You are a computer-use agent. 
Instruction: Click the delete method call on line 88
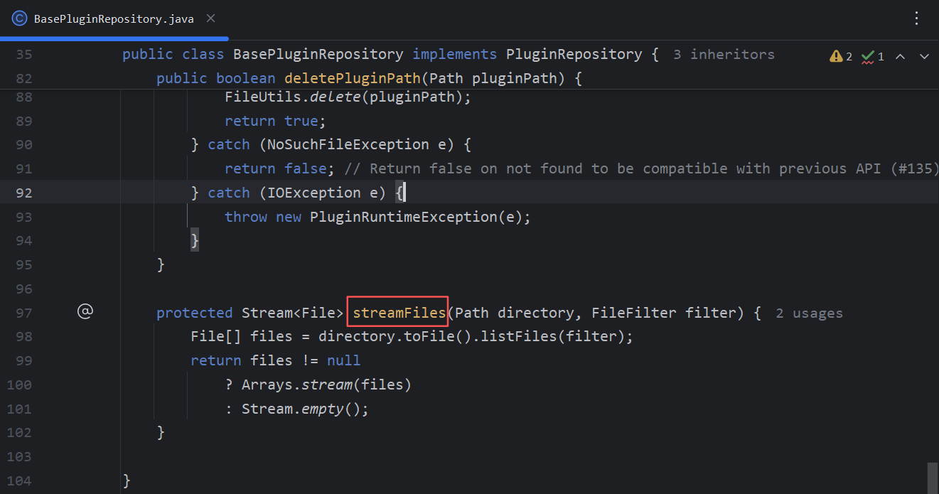click(335, 97)
